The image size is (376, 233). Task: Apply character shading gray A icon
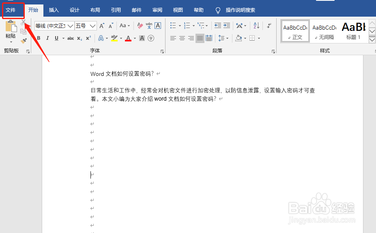[142, 38]
